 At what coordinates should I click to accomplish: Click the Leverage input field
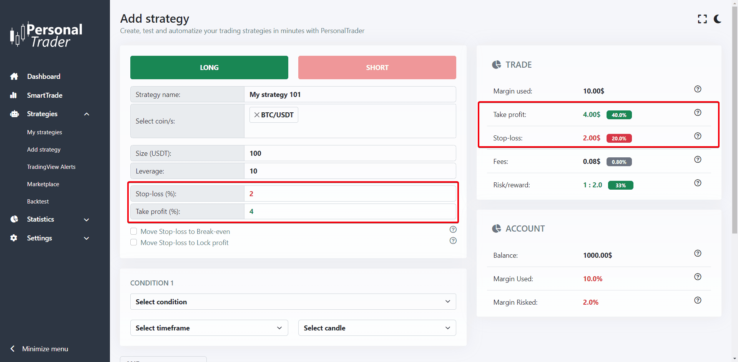click(350, 171)
